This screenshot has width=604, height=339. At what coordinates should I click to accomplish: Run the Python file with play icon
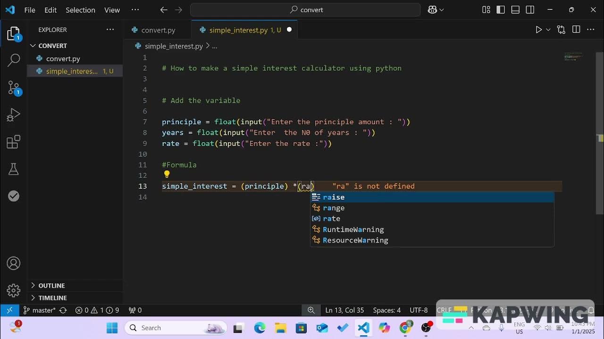tap(538, 30)
